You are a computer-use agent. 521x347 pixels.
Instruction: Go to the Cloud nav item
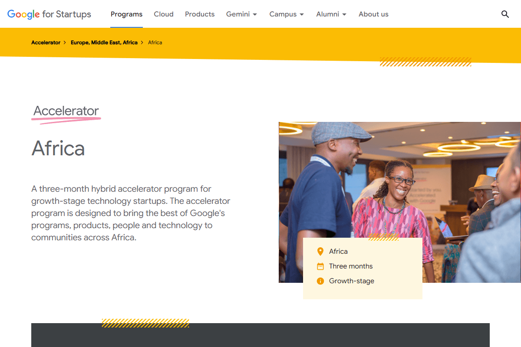[x=164, y=14]
